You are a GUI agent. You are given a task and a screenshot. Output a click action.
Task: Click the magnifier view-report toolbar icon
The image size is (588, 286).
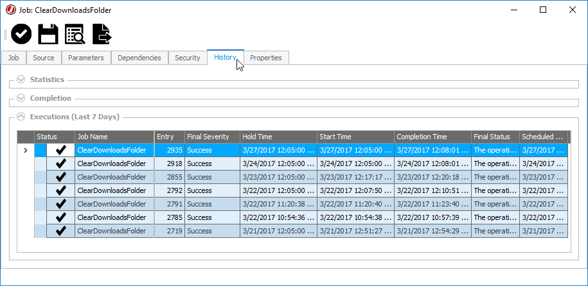[x=75, y=35]
